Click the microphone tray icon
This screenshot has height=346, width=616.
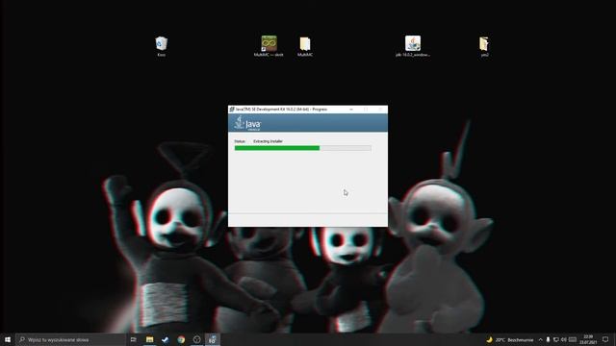click(x=548, y=339)
